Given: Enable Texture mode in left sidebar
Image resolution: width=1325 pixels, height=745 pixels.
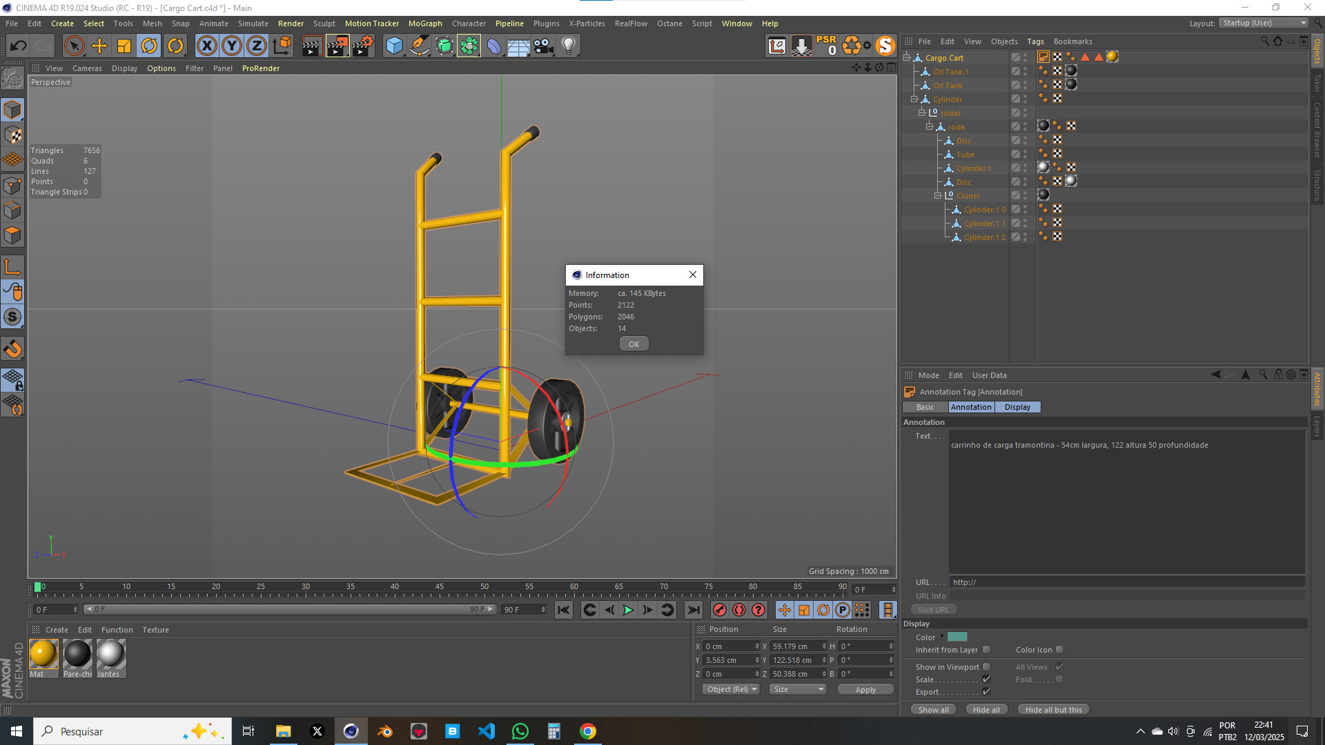Looking at the screenshot, I should 12,135.
